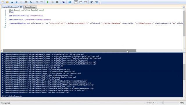Open toolbar overflow options arrow
This screenshot has width=186, height=105.
(100, 3)
